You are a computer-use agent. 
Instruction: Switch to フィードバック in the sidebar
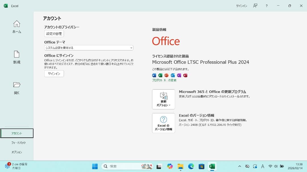point(16,143)
